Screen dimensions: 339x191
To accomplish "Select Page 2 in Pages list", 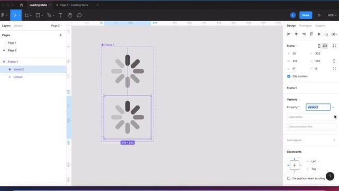I will [x=12, y=50].
